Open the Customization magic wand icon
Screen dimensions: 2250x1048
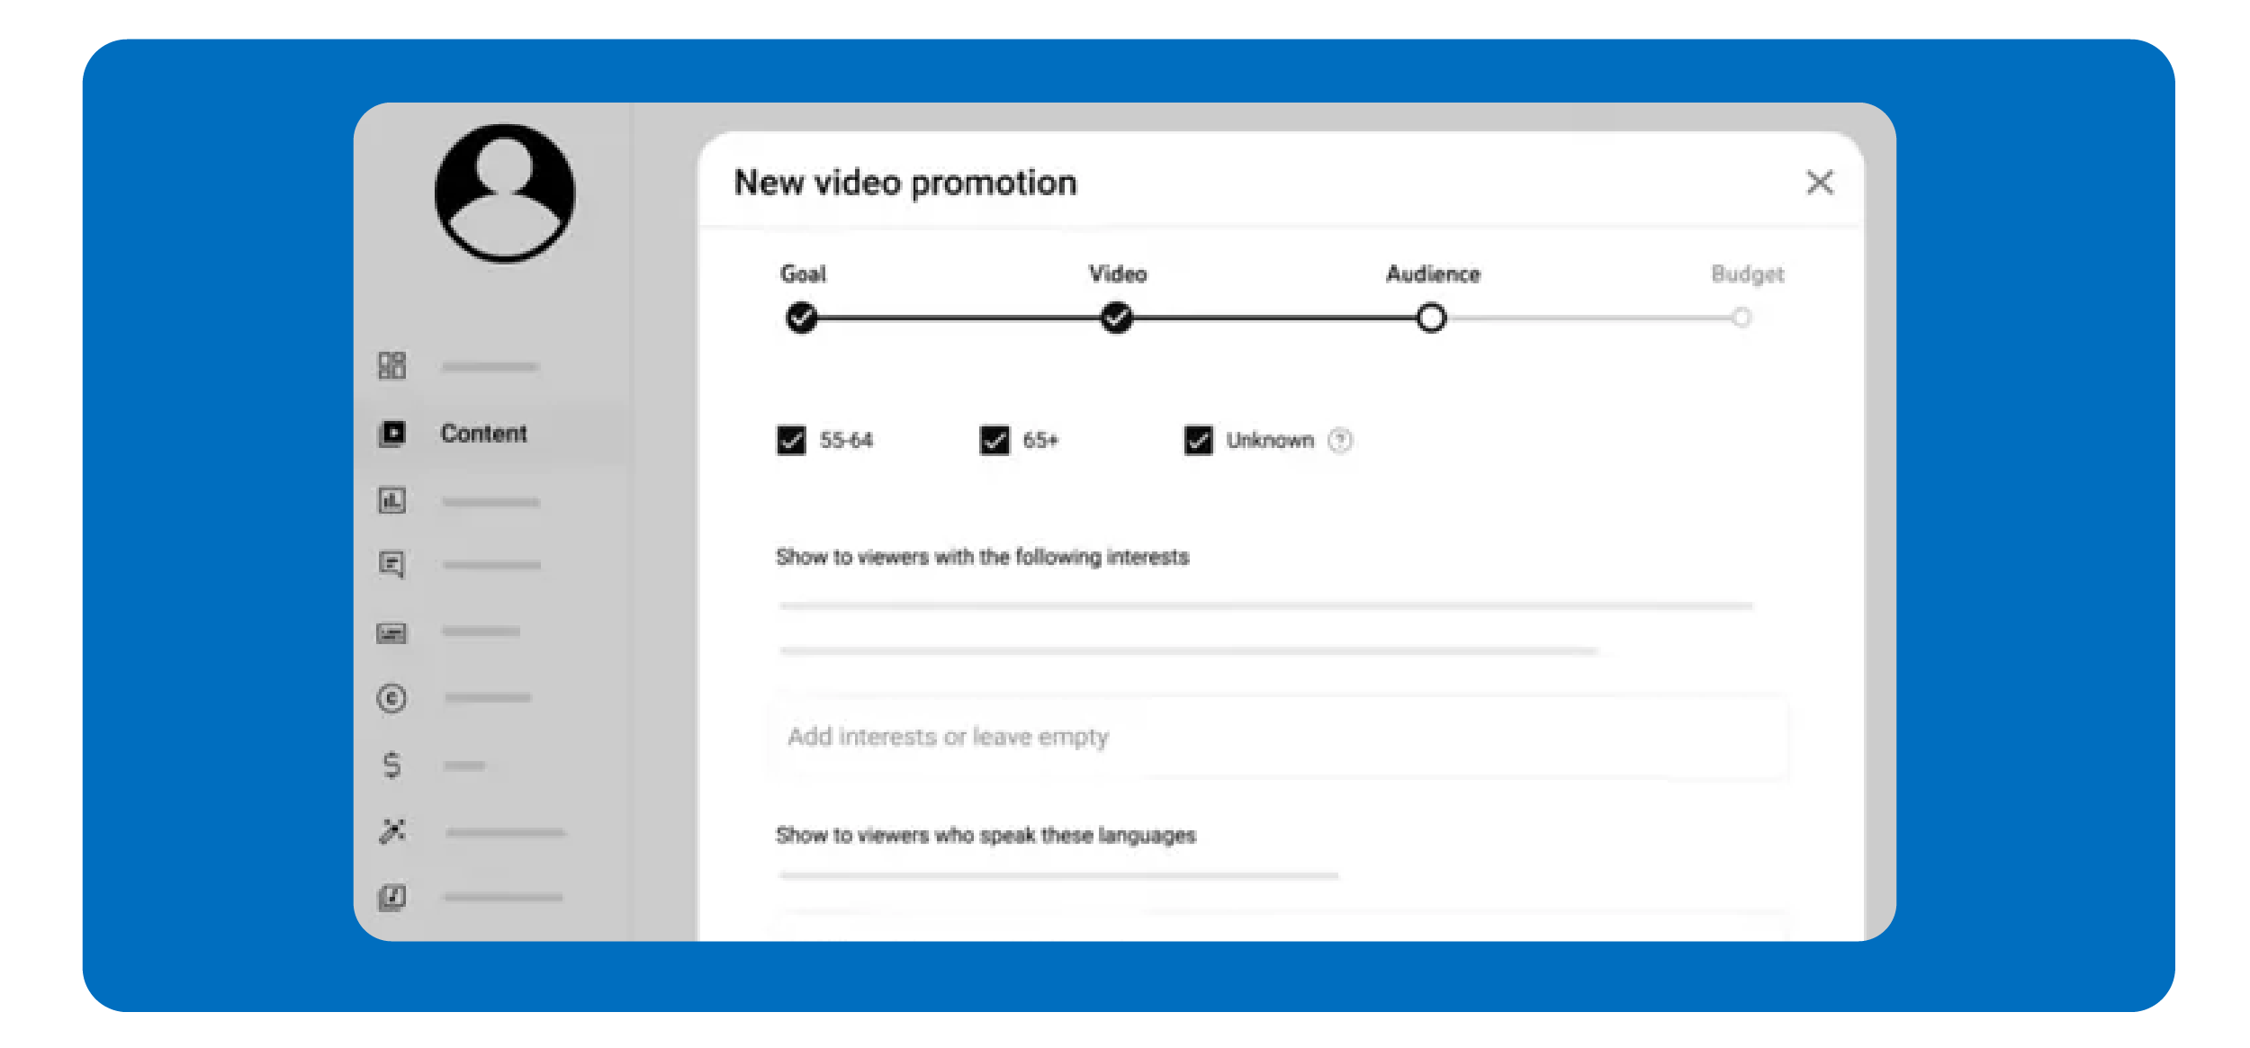tap(391, 830)
